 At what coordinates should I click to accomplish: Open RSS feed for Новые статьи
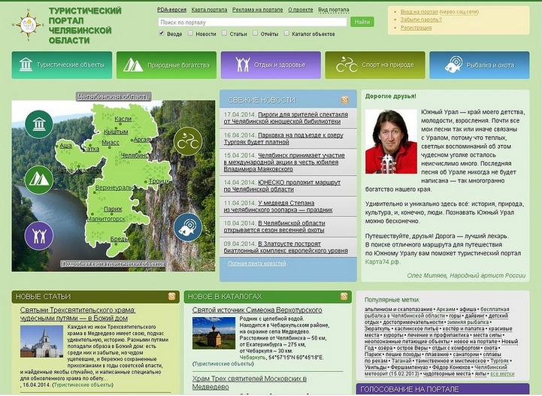(x=172, y=296)
